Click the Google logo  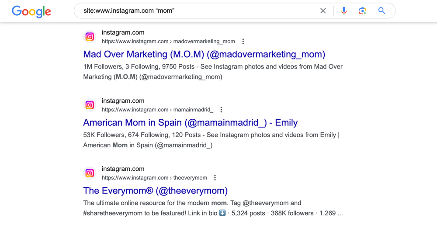(x=31, y=11)
